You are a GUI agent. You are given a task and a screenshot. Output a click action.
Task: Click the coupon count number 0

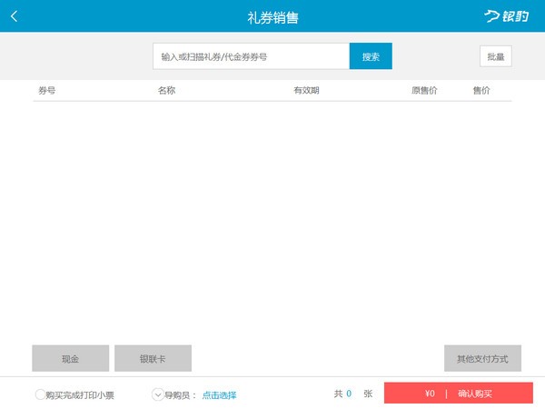coord(349,394)
